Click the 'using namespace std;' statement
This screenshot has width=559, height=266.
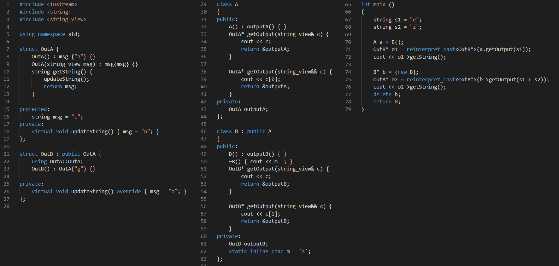[x=50, y=34]
